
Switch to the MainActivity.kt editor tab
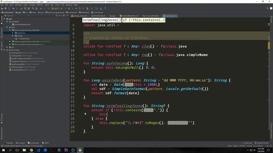coord(99,16)
